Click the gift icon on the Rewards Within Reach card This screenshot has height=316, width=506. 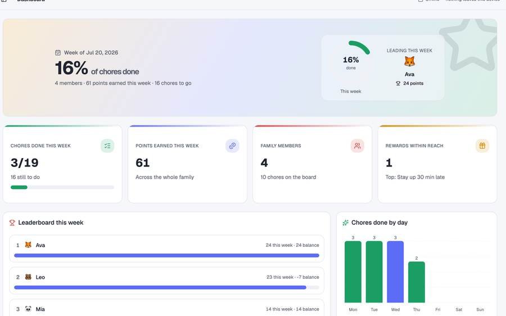[482, 146]
